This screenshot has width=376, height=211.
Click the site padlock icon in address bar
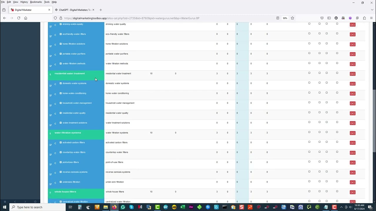point(61,18)
